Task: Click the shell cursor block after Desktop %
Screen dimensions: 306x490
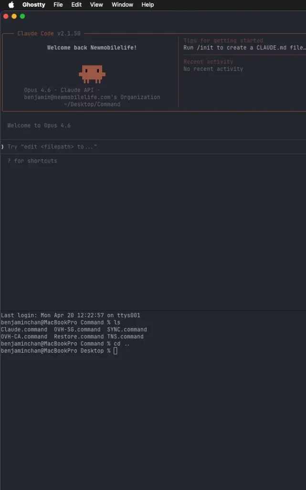Action: pos(116,351)
